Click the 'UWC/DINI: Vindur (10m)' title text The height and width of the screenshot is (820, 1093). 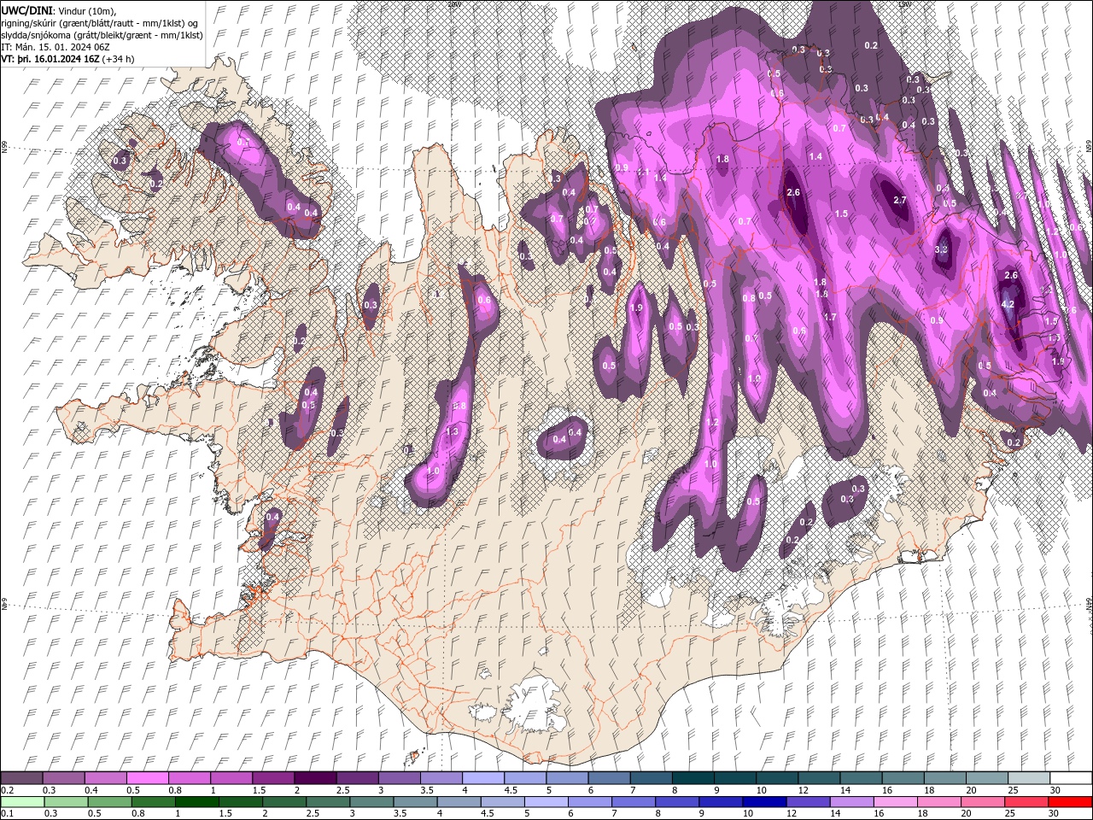pyautogui.click(x=57, y=9)
